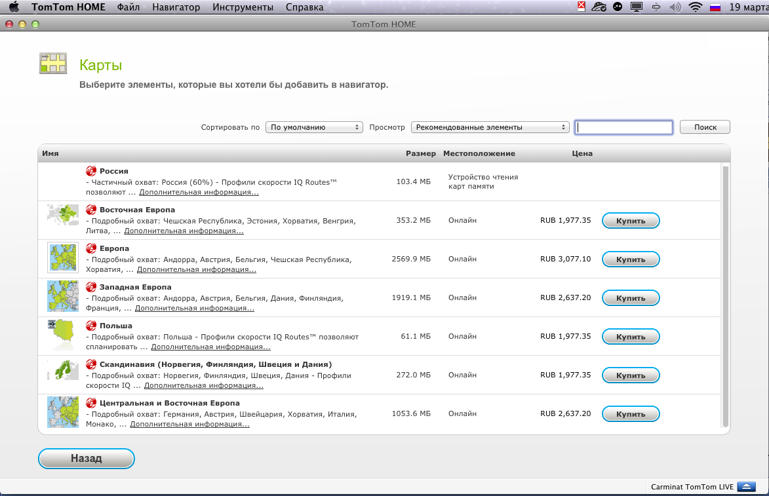This screenshot has height=496, width=769.
Task: Click the eject icon next to Carminat TomTom LIVE
Action: click(x=746, y=487)
